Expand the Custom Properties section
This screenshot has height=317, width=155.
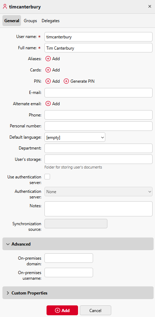pyautogui.click(x=78, y=293)
